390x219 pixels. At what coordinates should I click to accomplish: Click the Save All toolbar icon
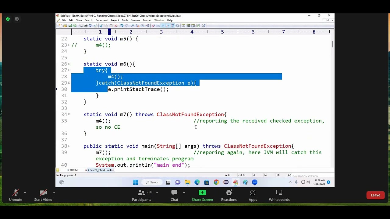point(75,26)
